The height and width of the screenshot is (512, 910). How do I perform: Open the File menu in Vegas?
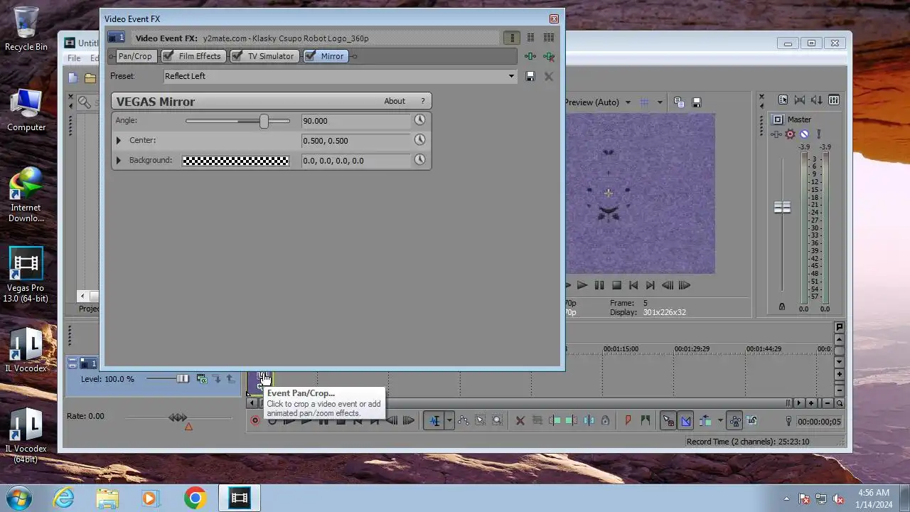74,58
